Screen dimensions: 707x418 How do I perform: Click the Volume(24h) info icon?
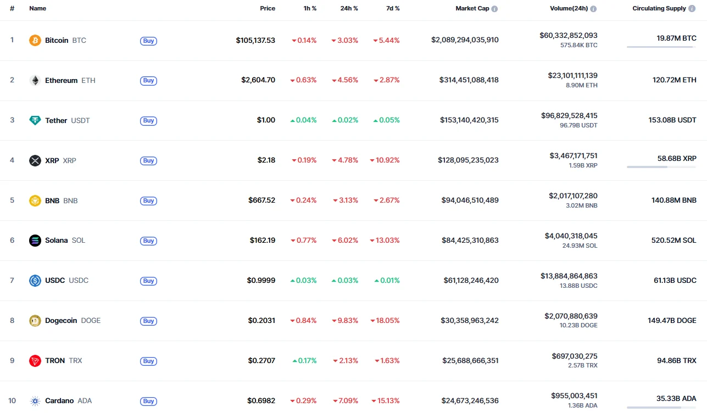(x=593, y=9)
